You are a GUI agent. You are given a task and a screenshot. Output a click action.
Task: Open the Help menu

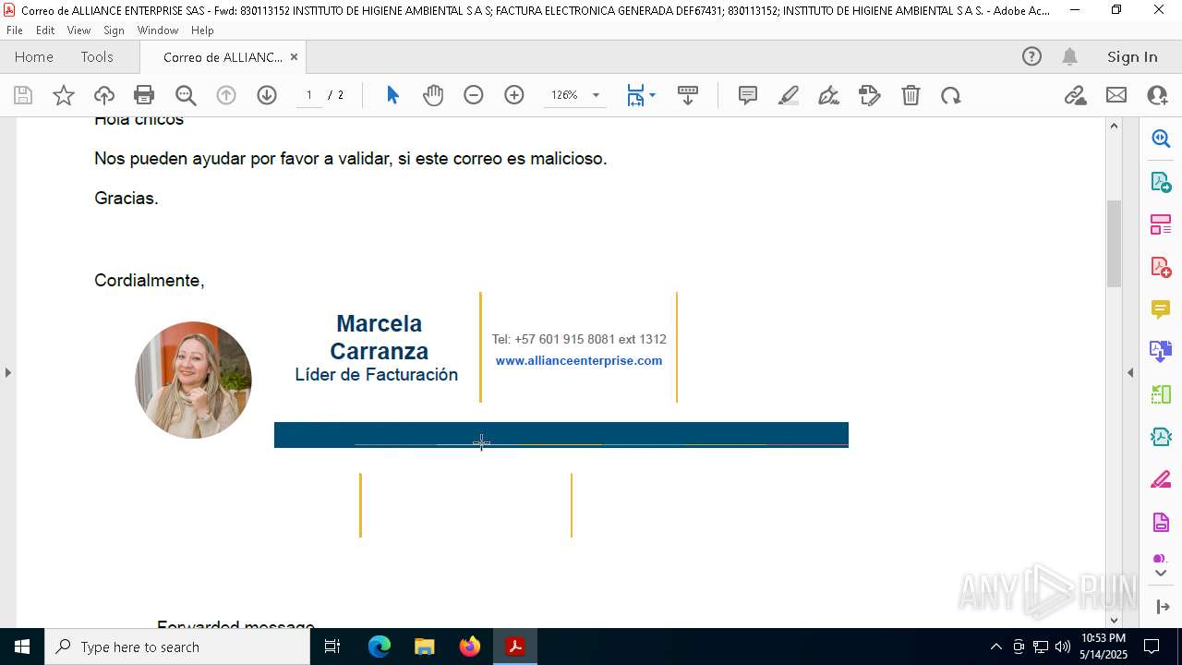(202, 30)
